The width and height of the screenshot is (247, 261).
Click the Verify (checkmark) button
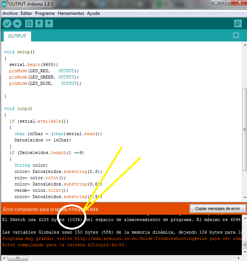[x=7, y=24]
